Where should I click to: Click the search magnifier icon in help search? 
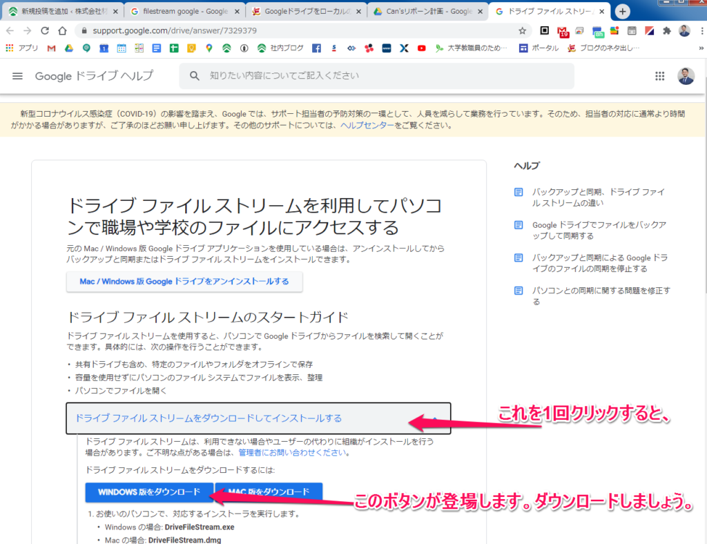coord(194,76)
